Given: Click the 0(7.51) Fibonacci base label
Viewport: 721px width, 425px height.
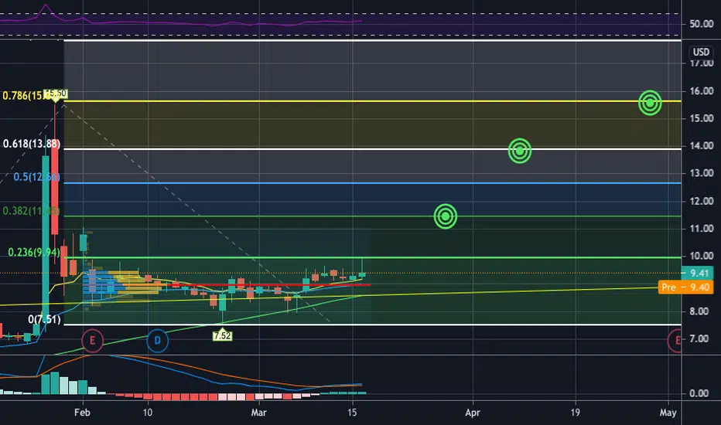Looking at the screenshot, I should pyautogui.click(x=44, y=319).
